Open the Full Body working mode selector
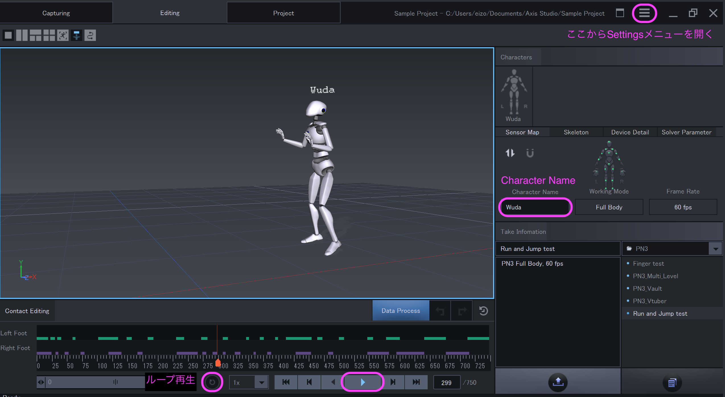The image size is (725, 397). (x=609, y=207)
